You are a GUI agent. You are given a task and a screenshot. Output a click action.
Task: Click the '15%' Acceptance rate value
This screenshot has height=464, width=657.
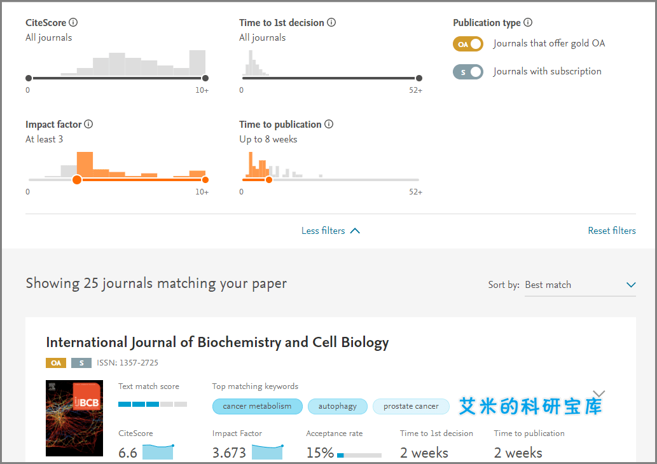320,453
